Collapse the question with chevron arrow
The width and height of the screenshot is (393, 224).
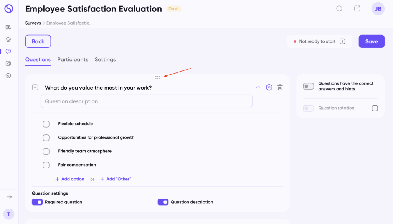[258, 87]
